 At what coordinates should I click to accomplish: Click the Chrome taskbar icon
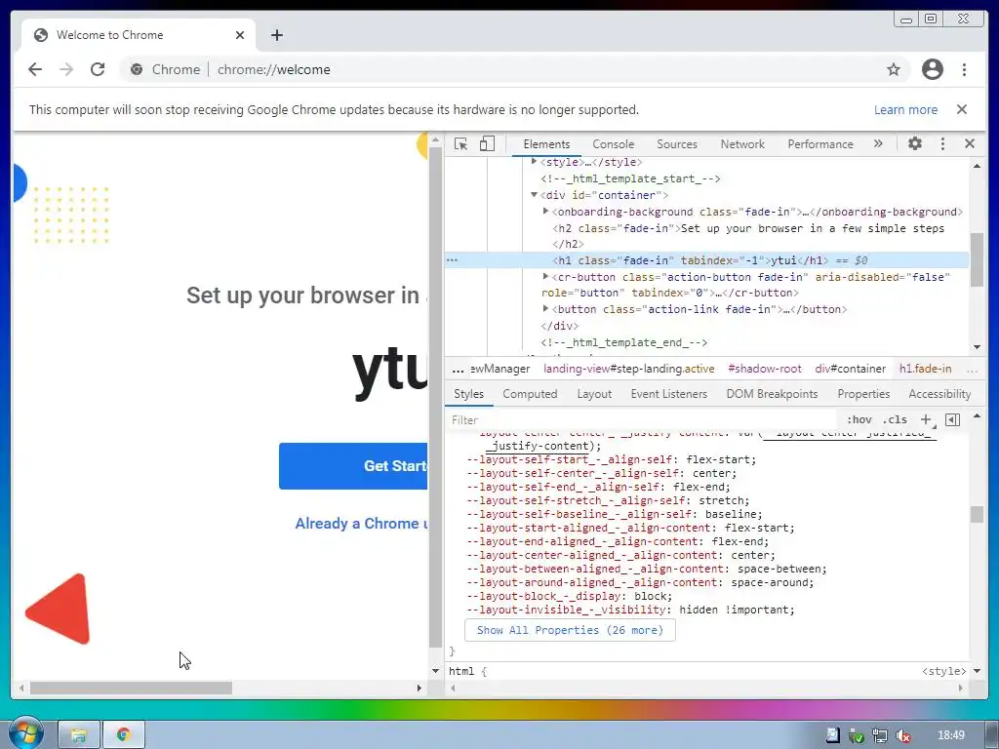124,735
